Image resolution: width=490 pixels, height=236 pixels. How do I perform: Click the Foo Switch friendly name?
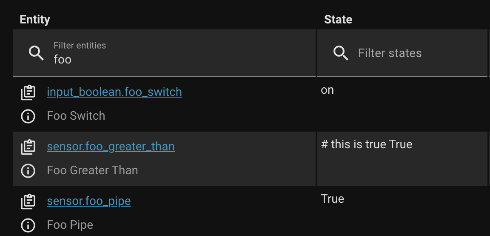click(x=76, y=116)
